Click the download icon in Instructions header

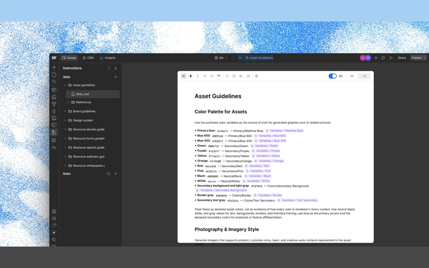pos(115,68)
